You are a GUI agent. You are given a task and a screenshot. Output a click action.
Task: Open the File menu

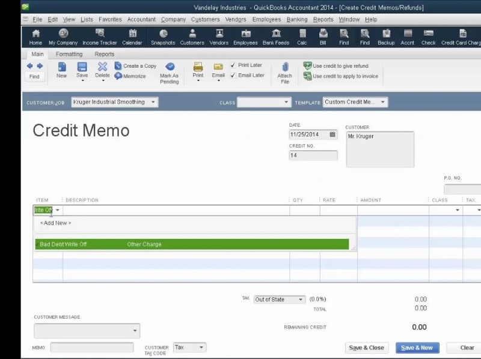click(x=37, y=19)
